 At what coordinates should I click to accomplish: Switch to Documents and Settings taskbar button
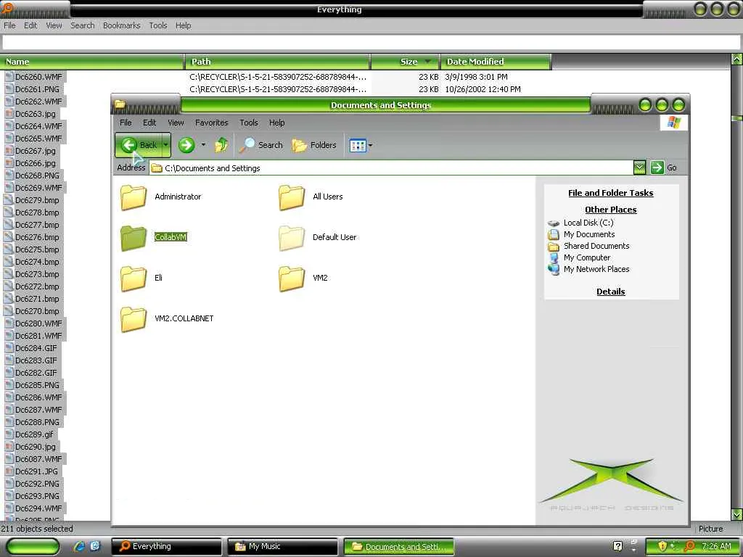(x=399, y=547)
